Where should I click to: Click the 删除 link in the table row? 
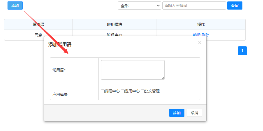(206, 35)
